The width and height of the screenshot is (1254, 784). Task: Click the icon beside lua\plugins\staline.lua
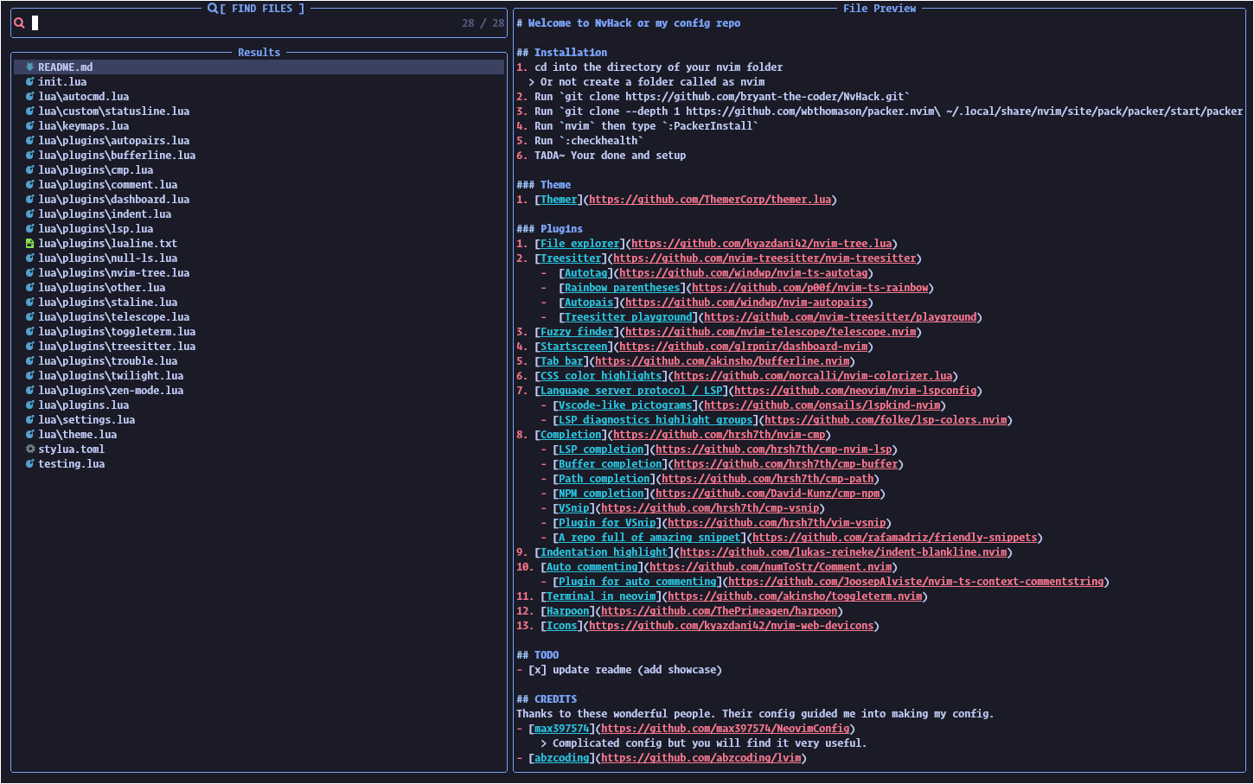tap(29, 302)
